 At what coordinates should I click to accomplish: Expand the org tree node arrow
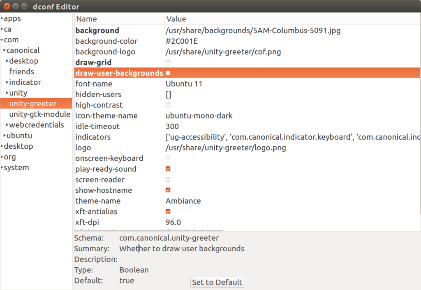pyautogui.click(x=2, y=157)
